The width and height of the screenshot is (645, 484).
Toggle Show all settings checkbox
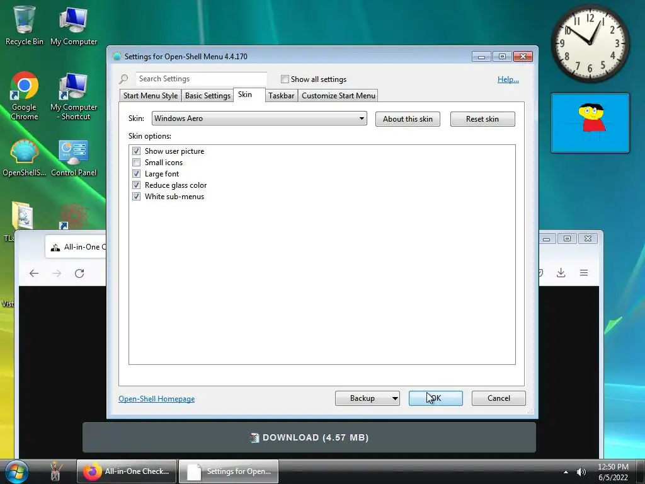coord(285,79)
